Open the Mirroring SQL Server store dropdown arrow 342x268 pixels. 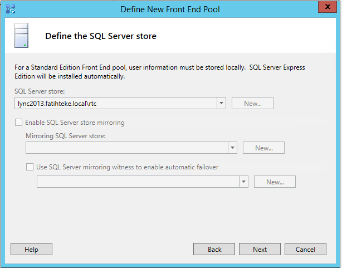coord(232,148)
